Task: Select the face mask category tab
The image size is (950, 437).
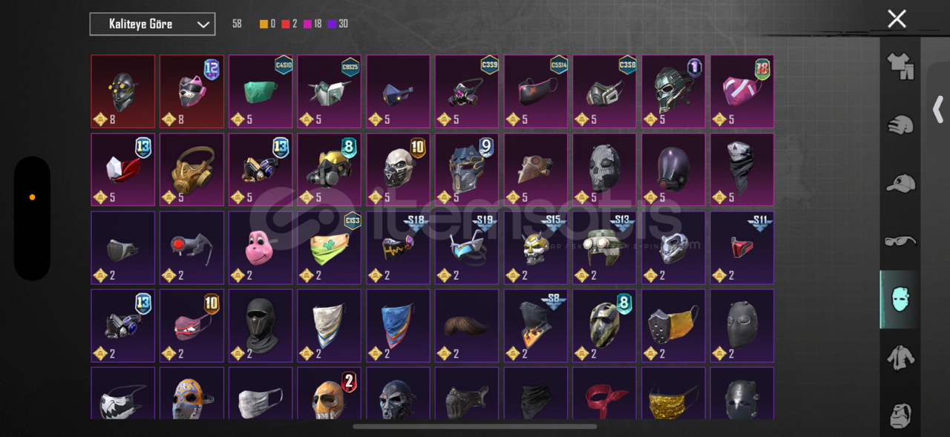Action: 900,299
